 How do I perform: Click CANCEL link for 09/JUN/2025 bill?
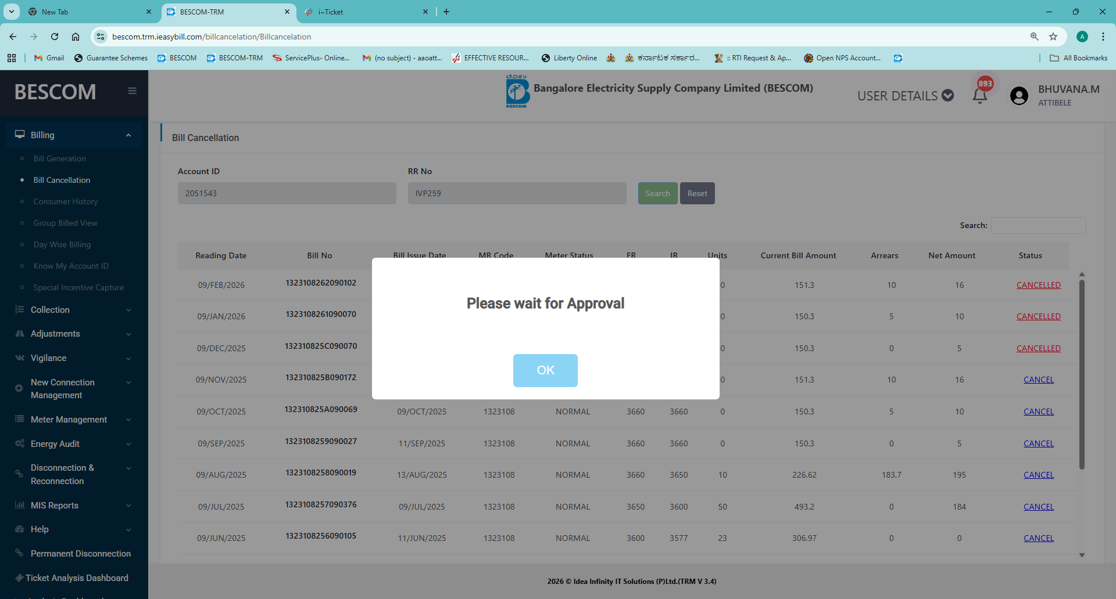coord(1039,538)
